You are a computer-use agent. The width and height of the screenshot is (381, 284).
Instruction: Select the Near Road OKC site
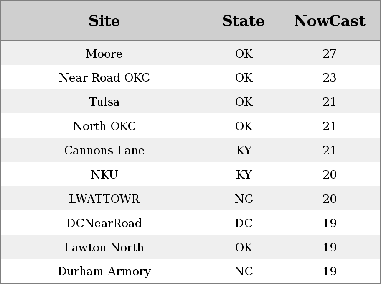coord(104,78)
